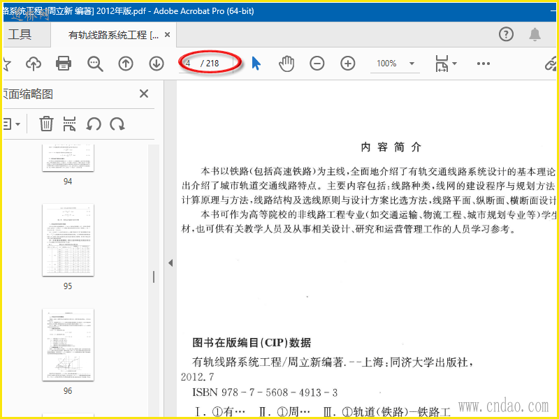
Task: Zoom in with plus button
Action: tap(347, 64)
